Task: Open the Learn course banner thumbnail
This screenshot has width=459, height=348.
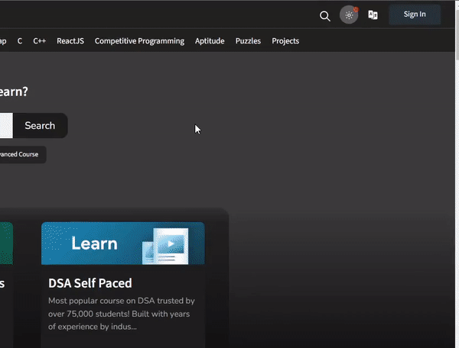Action: tap(123, 243)
